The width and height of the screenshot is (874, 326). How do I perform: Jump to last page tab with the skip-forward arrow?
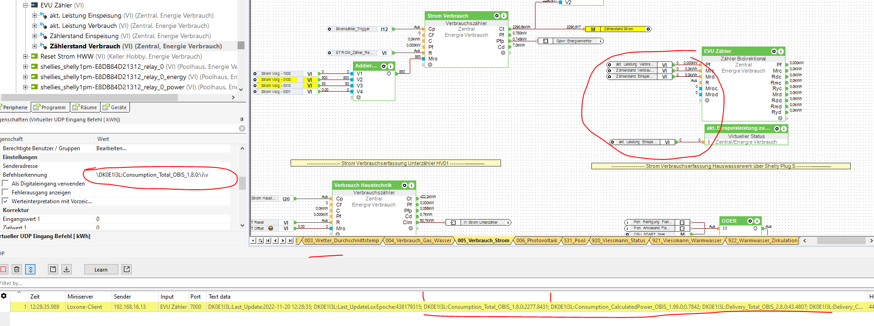[291, 240]
